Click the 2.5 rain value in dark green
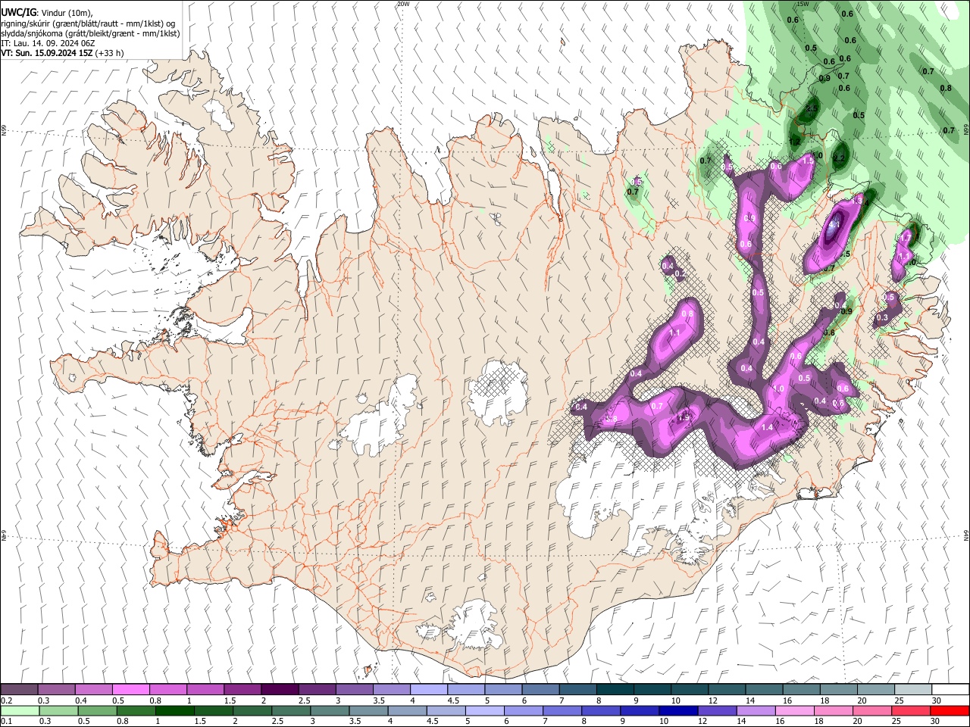970x727 pixels. click(x=811, y=109)
